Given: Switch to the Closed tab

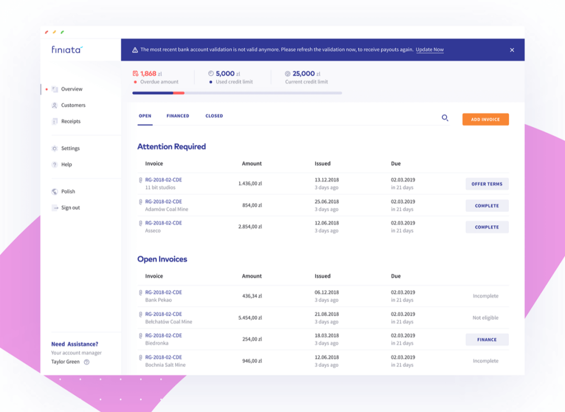Looking at the screenshot, I should [214, 116].
